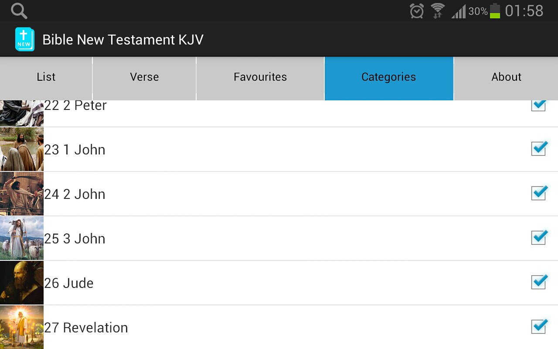Tap the cellular signal strength icon
The image size is (558, 349).
[x=458, y=11]
